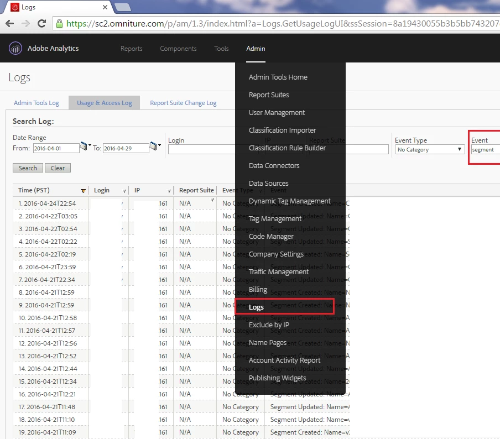The height and width of the screenshot is (439, 500).
Task: Select Data Connectors menu item
Action: (x=274, y=166)
